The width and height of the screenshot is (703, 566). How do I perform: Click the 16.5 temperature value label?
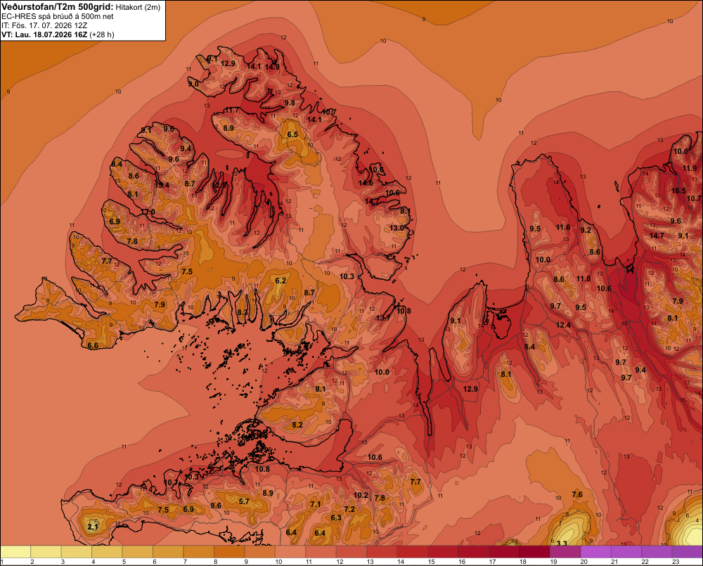tap(678, 191)
